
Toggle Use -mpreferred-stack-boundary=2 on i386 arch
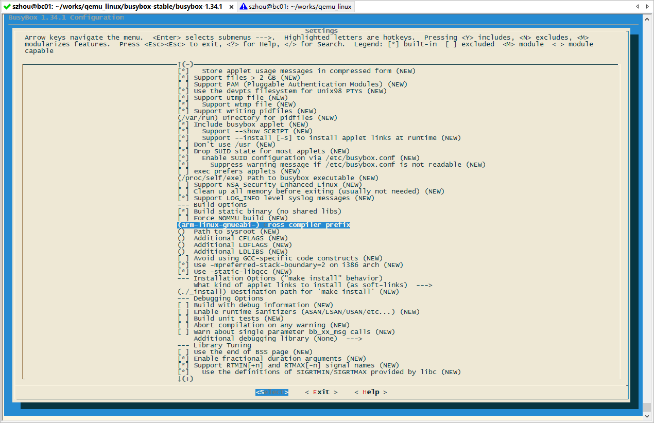tap(290, 265)
